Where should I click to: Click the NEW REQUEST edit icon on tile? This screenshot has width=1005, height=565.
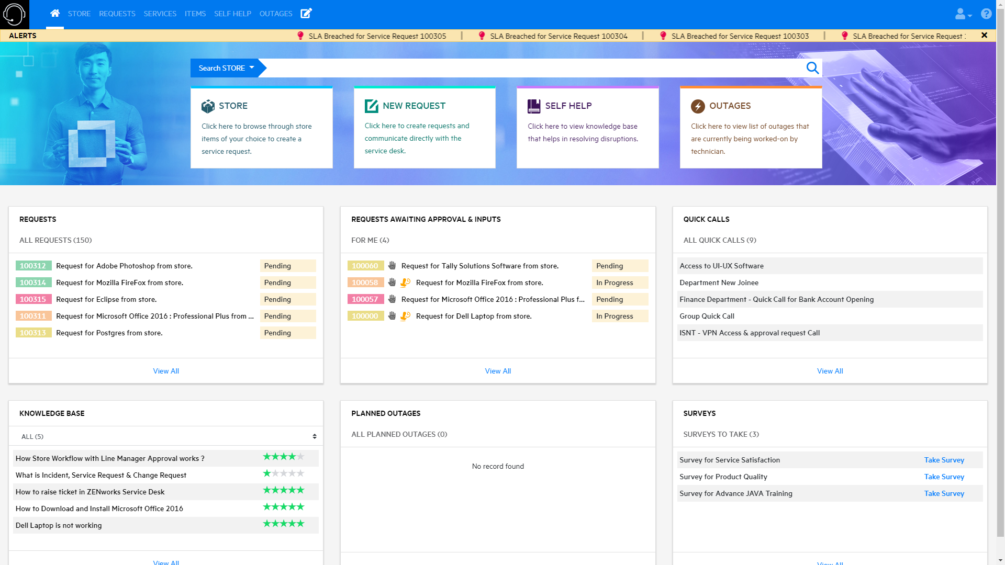(371, 106)
